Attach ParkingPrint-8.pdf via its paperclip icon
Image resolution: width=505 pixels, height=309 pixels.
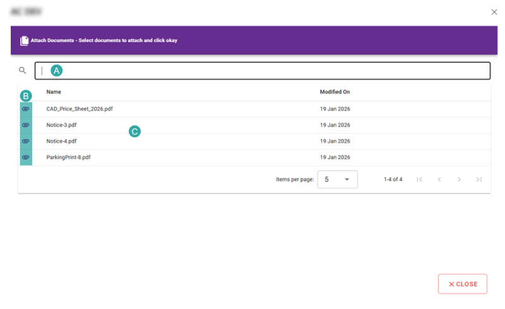(x=26, y=157)
